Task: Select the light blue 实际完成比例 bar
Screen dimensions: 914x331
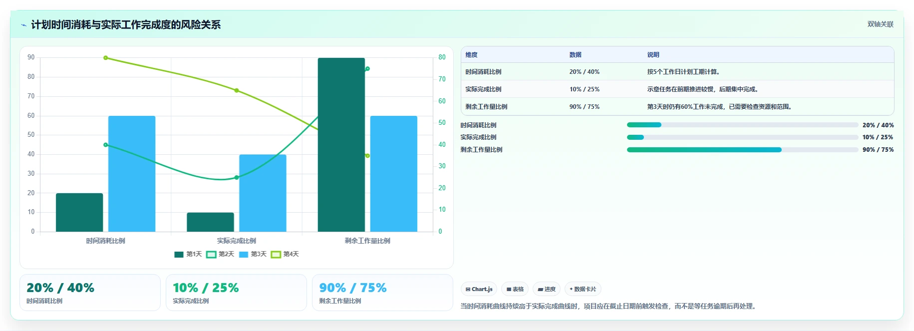Action: (263, 193)
